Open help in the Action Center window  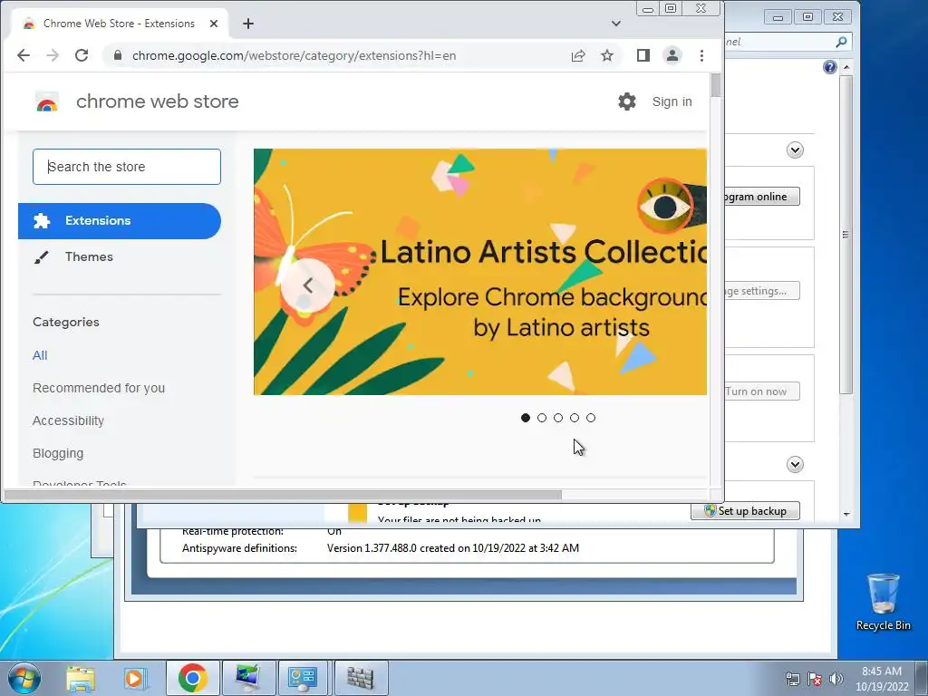[830, 67]
